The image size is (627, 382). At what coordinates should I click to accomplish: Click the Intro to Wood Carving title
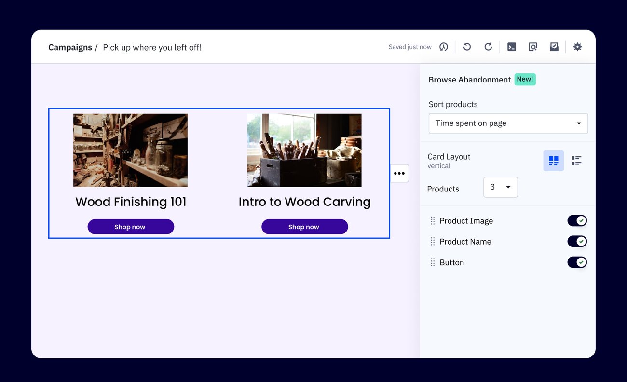(x=304, y=202)
